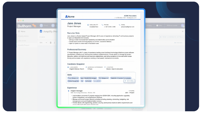The image size is (202, 113).
Task: Click the Experience timeline bullet marker
Action: pyautogui.click(x=68, y=91)
